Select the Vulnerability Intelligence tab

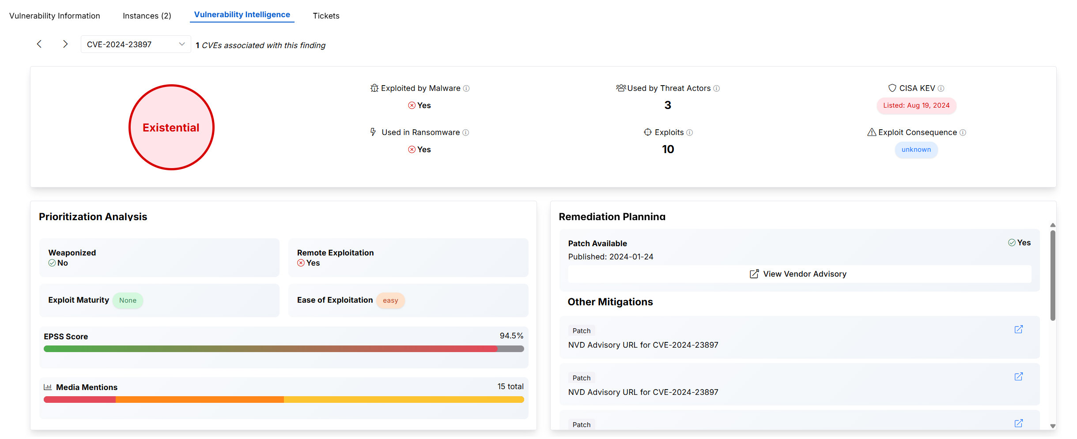(242, 15)
